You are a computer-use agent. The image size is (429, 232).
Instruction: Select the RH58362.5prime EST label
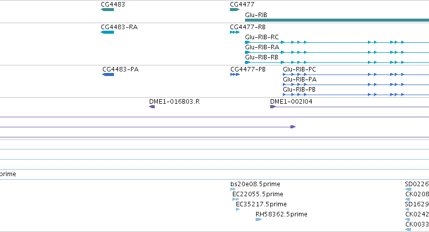click(x=281, y=214)
